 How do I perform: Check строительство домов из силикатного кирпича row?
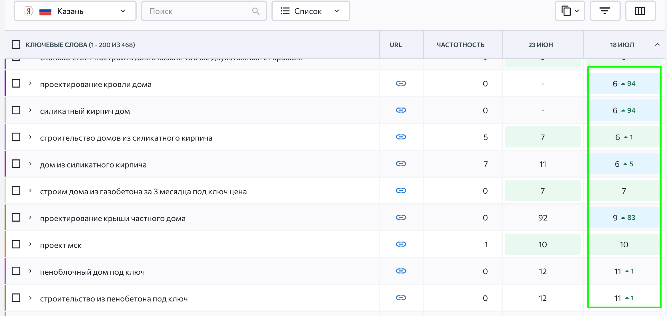point(16,137)
